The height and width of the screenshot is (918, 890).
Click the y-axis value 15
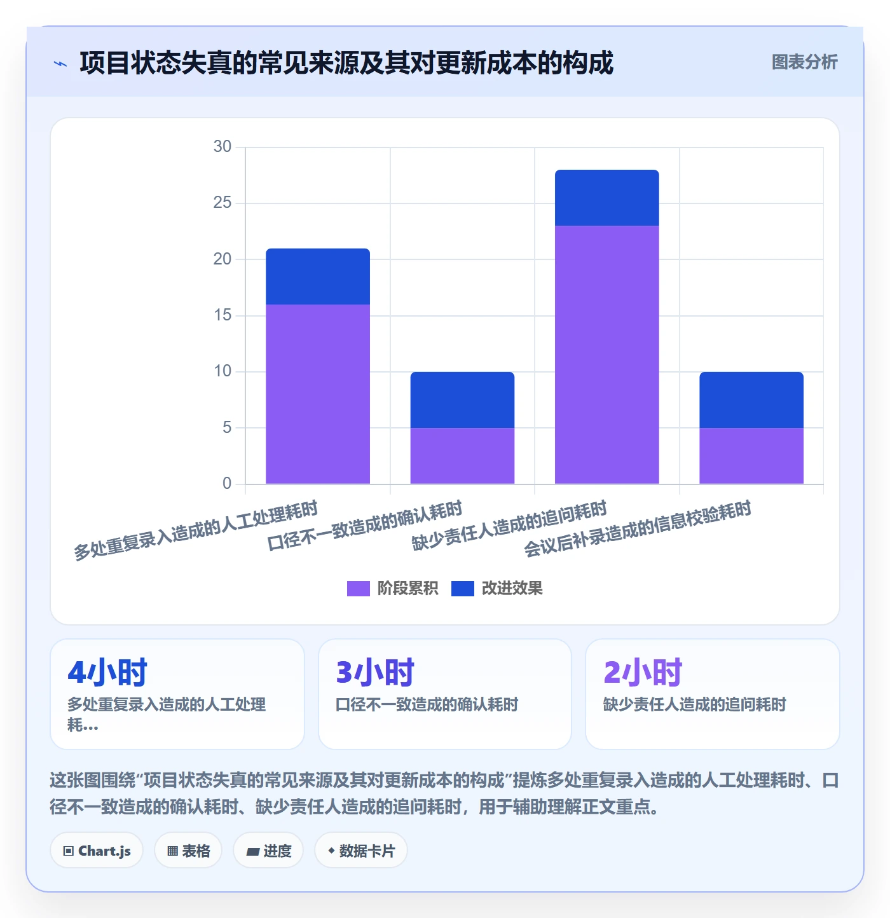222,315
